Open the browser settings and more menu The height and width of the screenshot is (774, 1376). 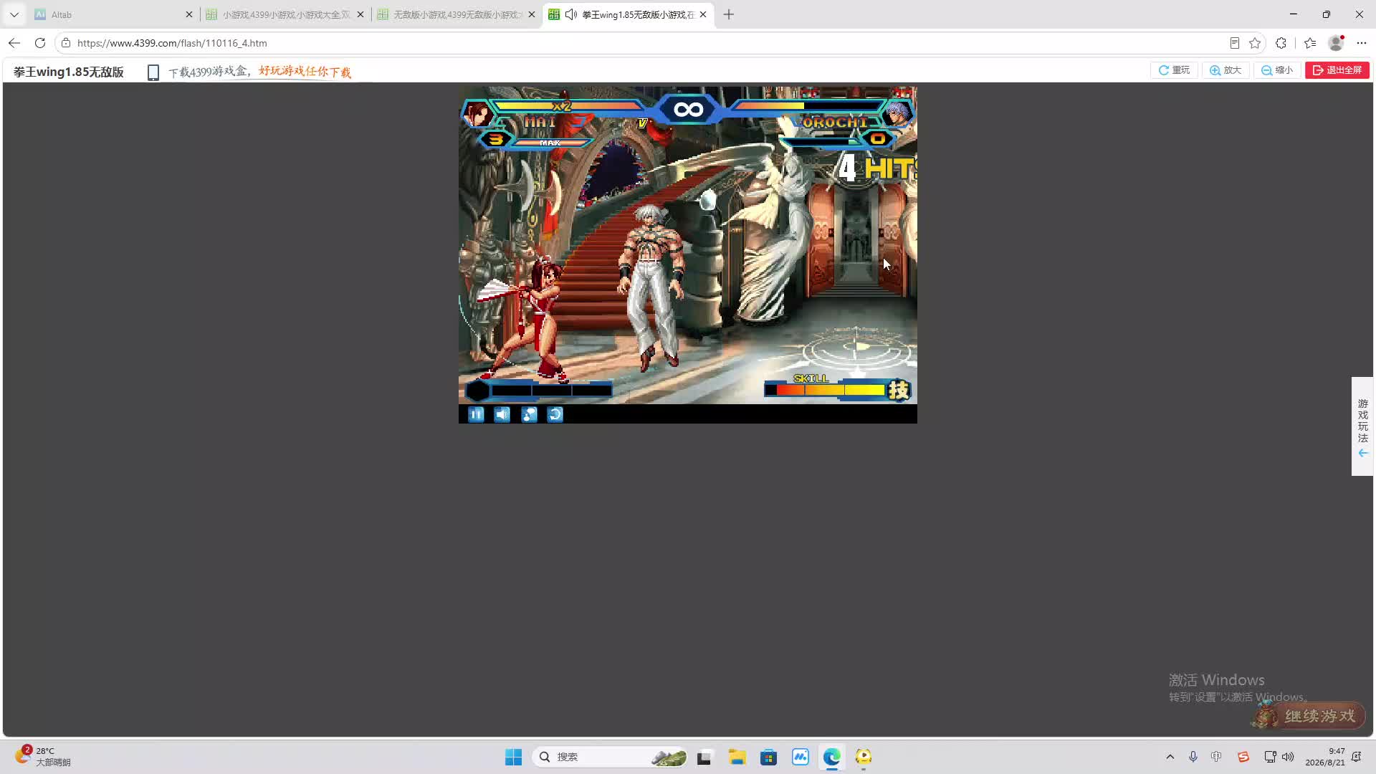1362,43
